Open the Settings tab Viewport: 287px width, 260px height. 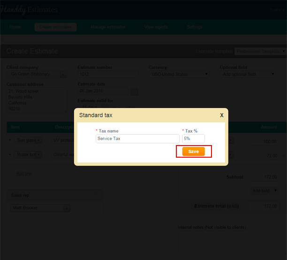195,27
